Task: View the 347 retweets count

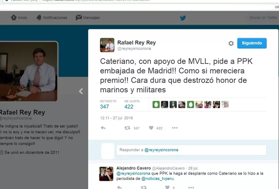Action: [104, 107]
